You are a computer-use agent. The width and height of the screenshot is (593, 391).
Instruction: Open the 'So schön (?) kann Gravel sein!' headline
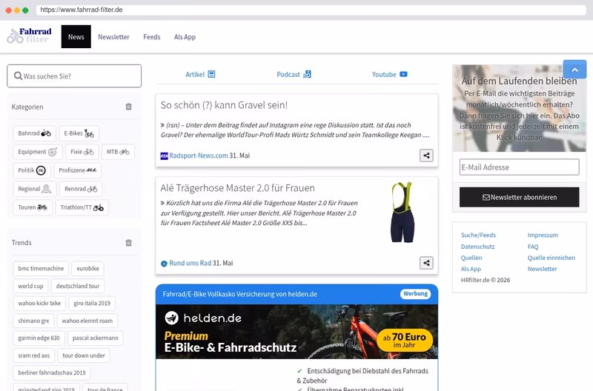(x=224, y=105)
